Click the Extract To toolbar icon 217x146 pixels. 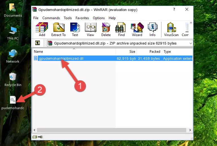(x=58, y=29)
